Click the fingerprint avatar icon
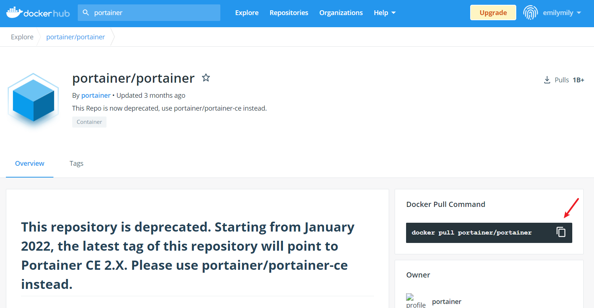594x308 pixels. click(531, 12)
